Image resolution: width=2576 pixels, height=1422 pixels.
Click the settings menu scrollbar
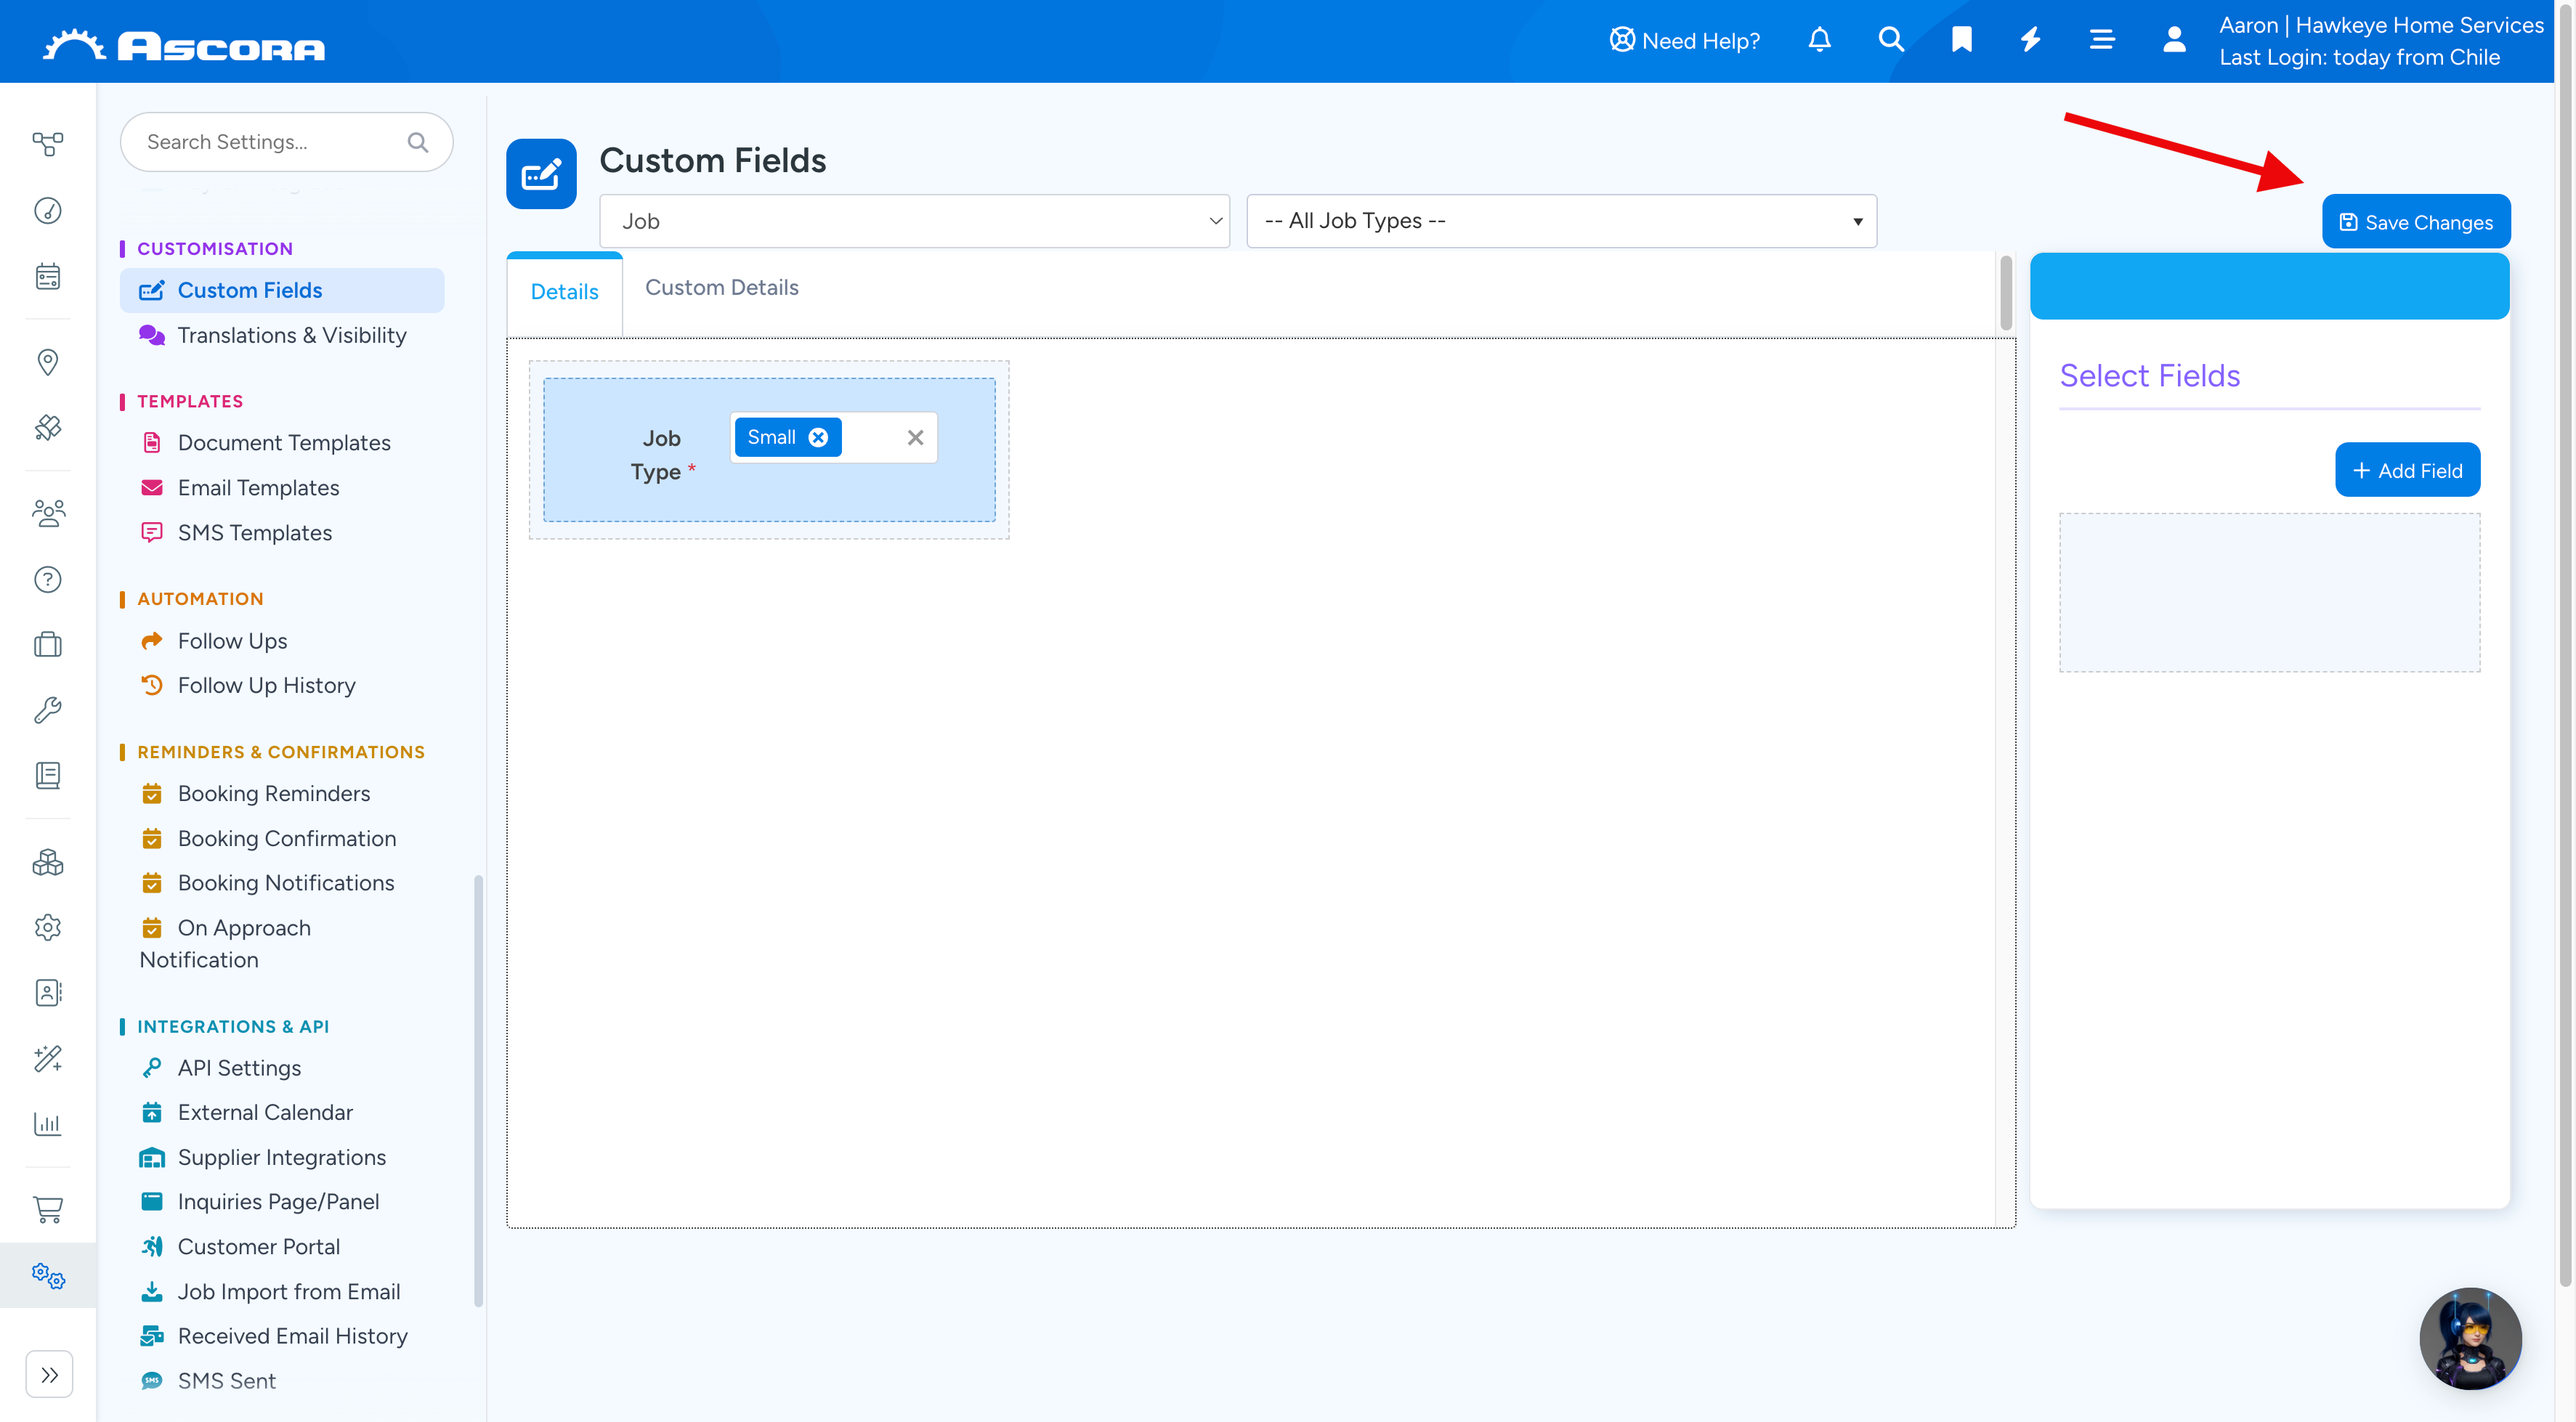(478, 1090)
